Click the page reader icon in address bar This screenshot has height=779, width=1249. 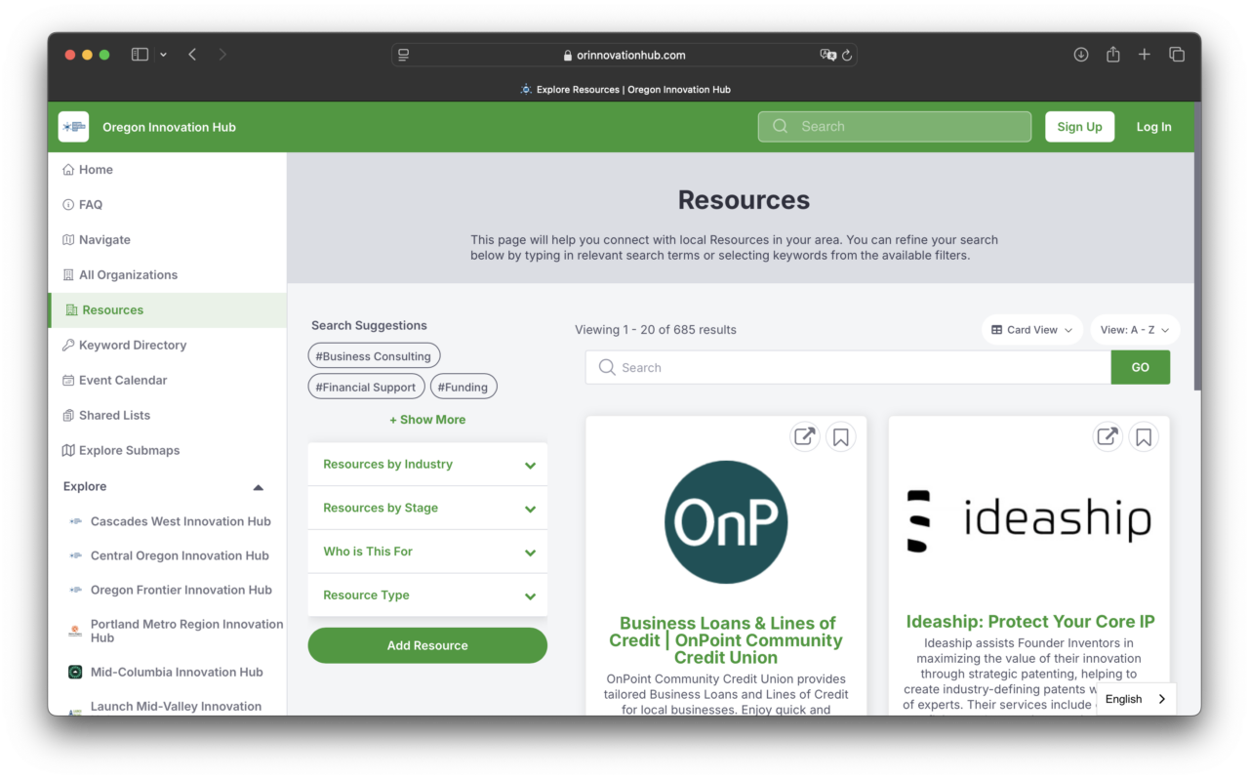pos(403,56)
